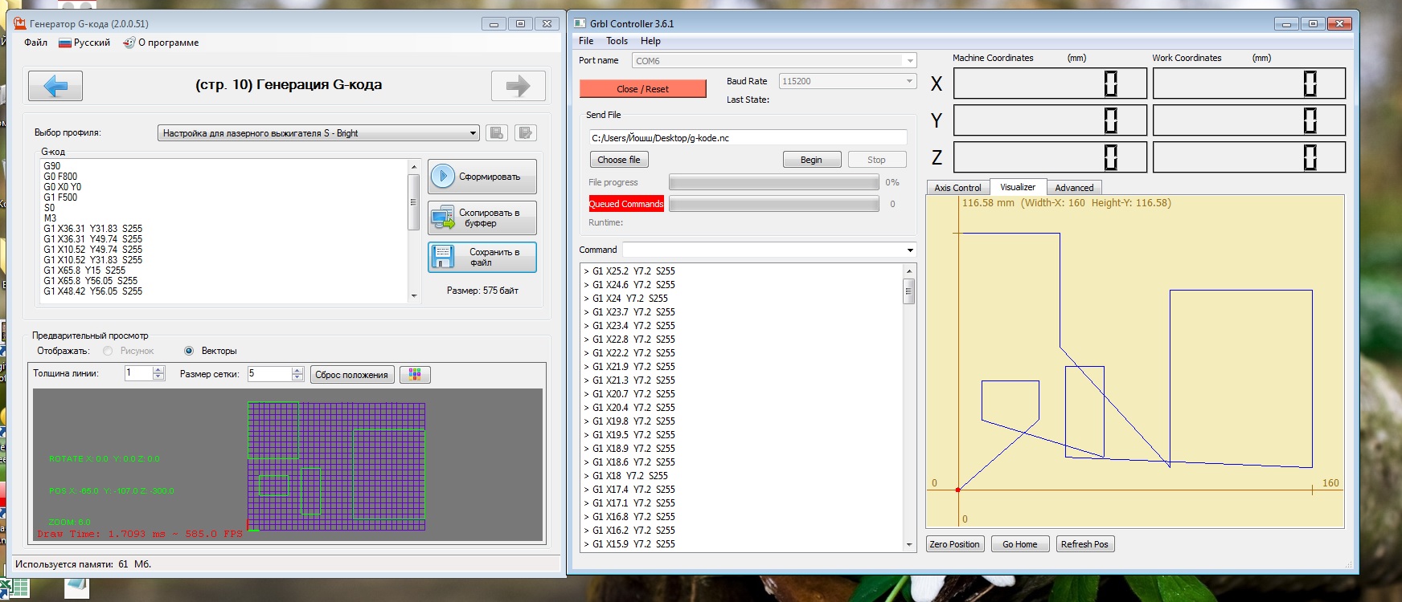The image size is (1402, 602).
Task: Click the Machine Coordinates Z display
Action: tap(1050, 157)
